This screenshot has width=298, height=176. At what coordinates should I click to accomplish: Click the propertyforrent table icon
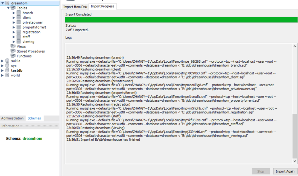19,27
